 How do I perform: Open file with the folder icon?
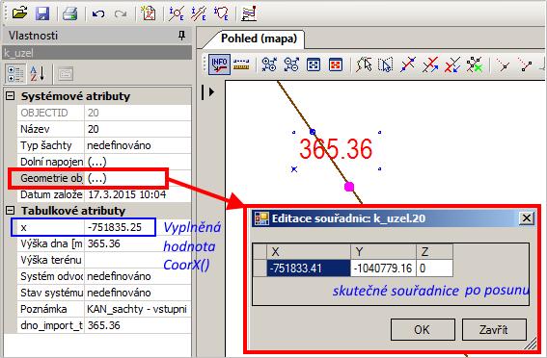click(19, 13)
